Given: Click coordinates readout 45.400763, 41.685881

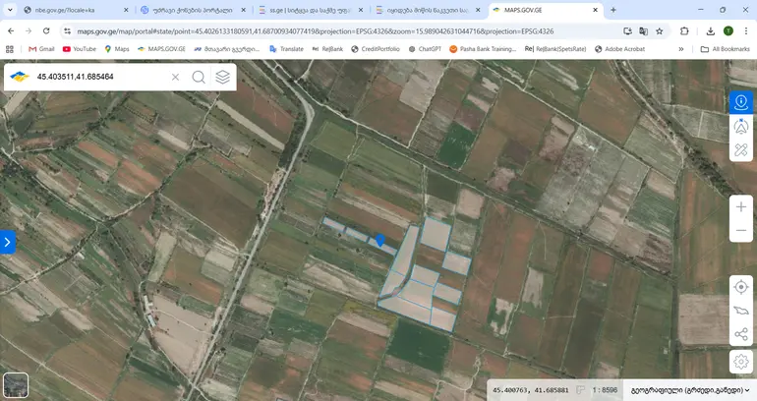Looking at the screenshot, I should point(531,390).
